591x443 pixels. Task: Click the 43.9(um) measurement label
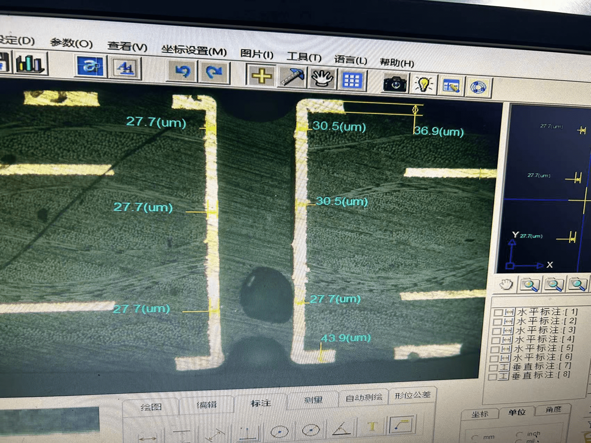(x=346, y=337)
